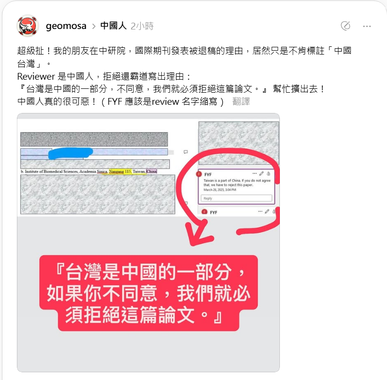
Task: Click the pencil edit icon on first FYF comment
Action: [x=262, y=173]
